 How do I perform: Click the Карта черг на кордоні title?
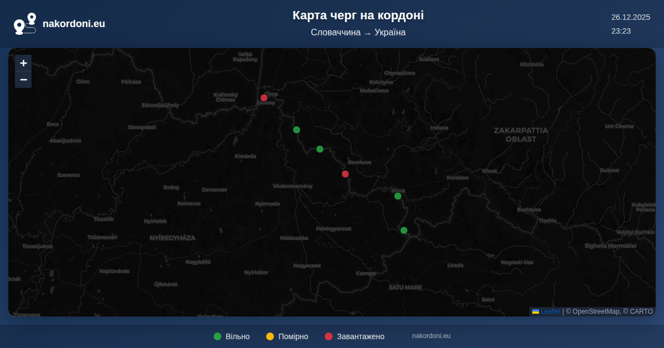(x=358, y=15)
